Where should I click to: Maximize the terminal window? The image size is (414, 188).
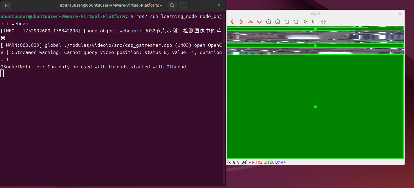(x=208, y=5)
